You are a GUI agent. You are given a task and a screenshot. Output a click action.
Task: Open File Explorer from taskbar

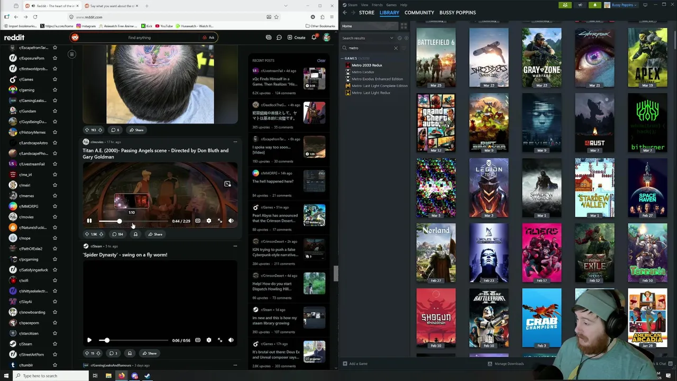pyautogui.click(x=108, y=376)
